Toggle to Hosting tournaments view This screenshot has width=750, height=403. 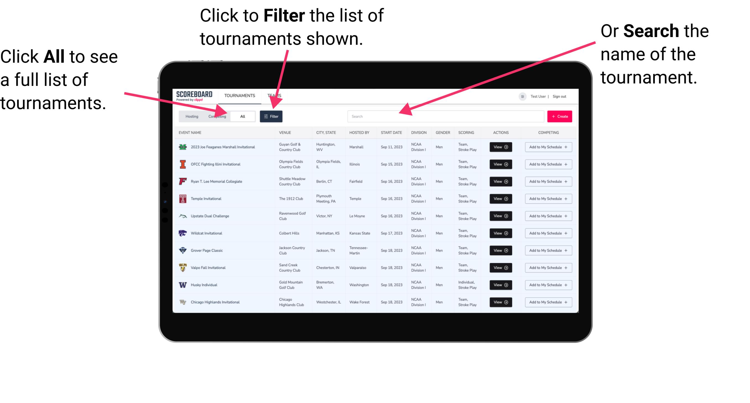click(190, 116)
